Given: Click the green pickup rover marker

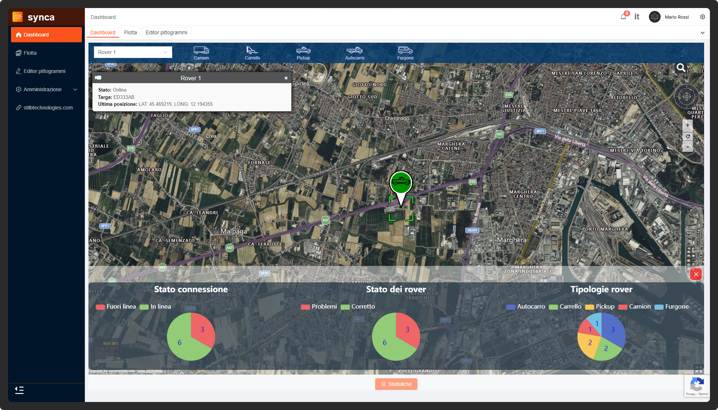Looking at the screenshot, I should (401, 183).
